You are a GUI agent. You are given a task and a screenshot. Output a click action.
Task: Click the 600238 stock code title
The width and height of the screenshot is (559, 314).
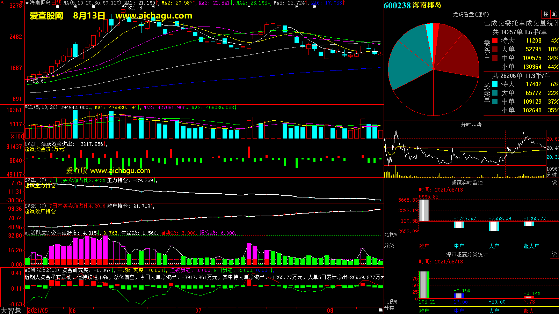point(397,6)
